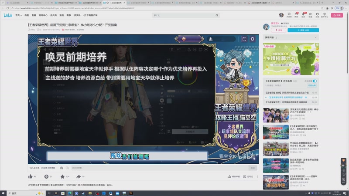Open browser tab list dropdown arrow
This screenshot has height=196, width=349.
(3, 3)
